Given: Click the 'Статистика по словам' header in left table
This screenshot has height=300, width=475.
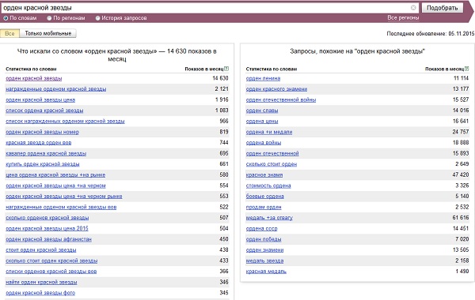Looking at the screenshot, I should pyautogui.click(x=31, y=69).
